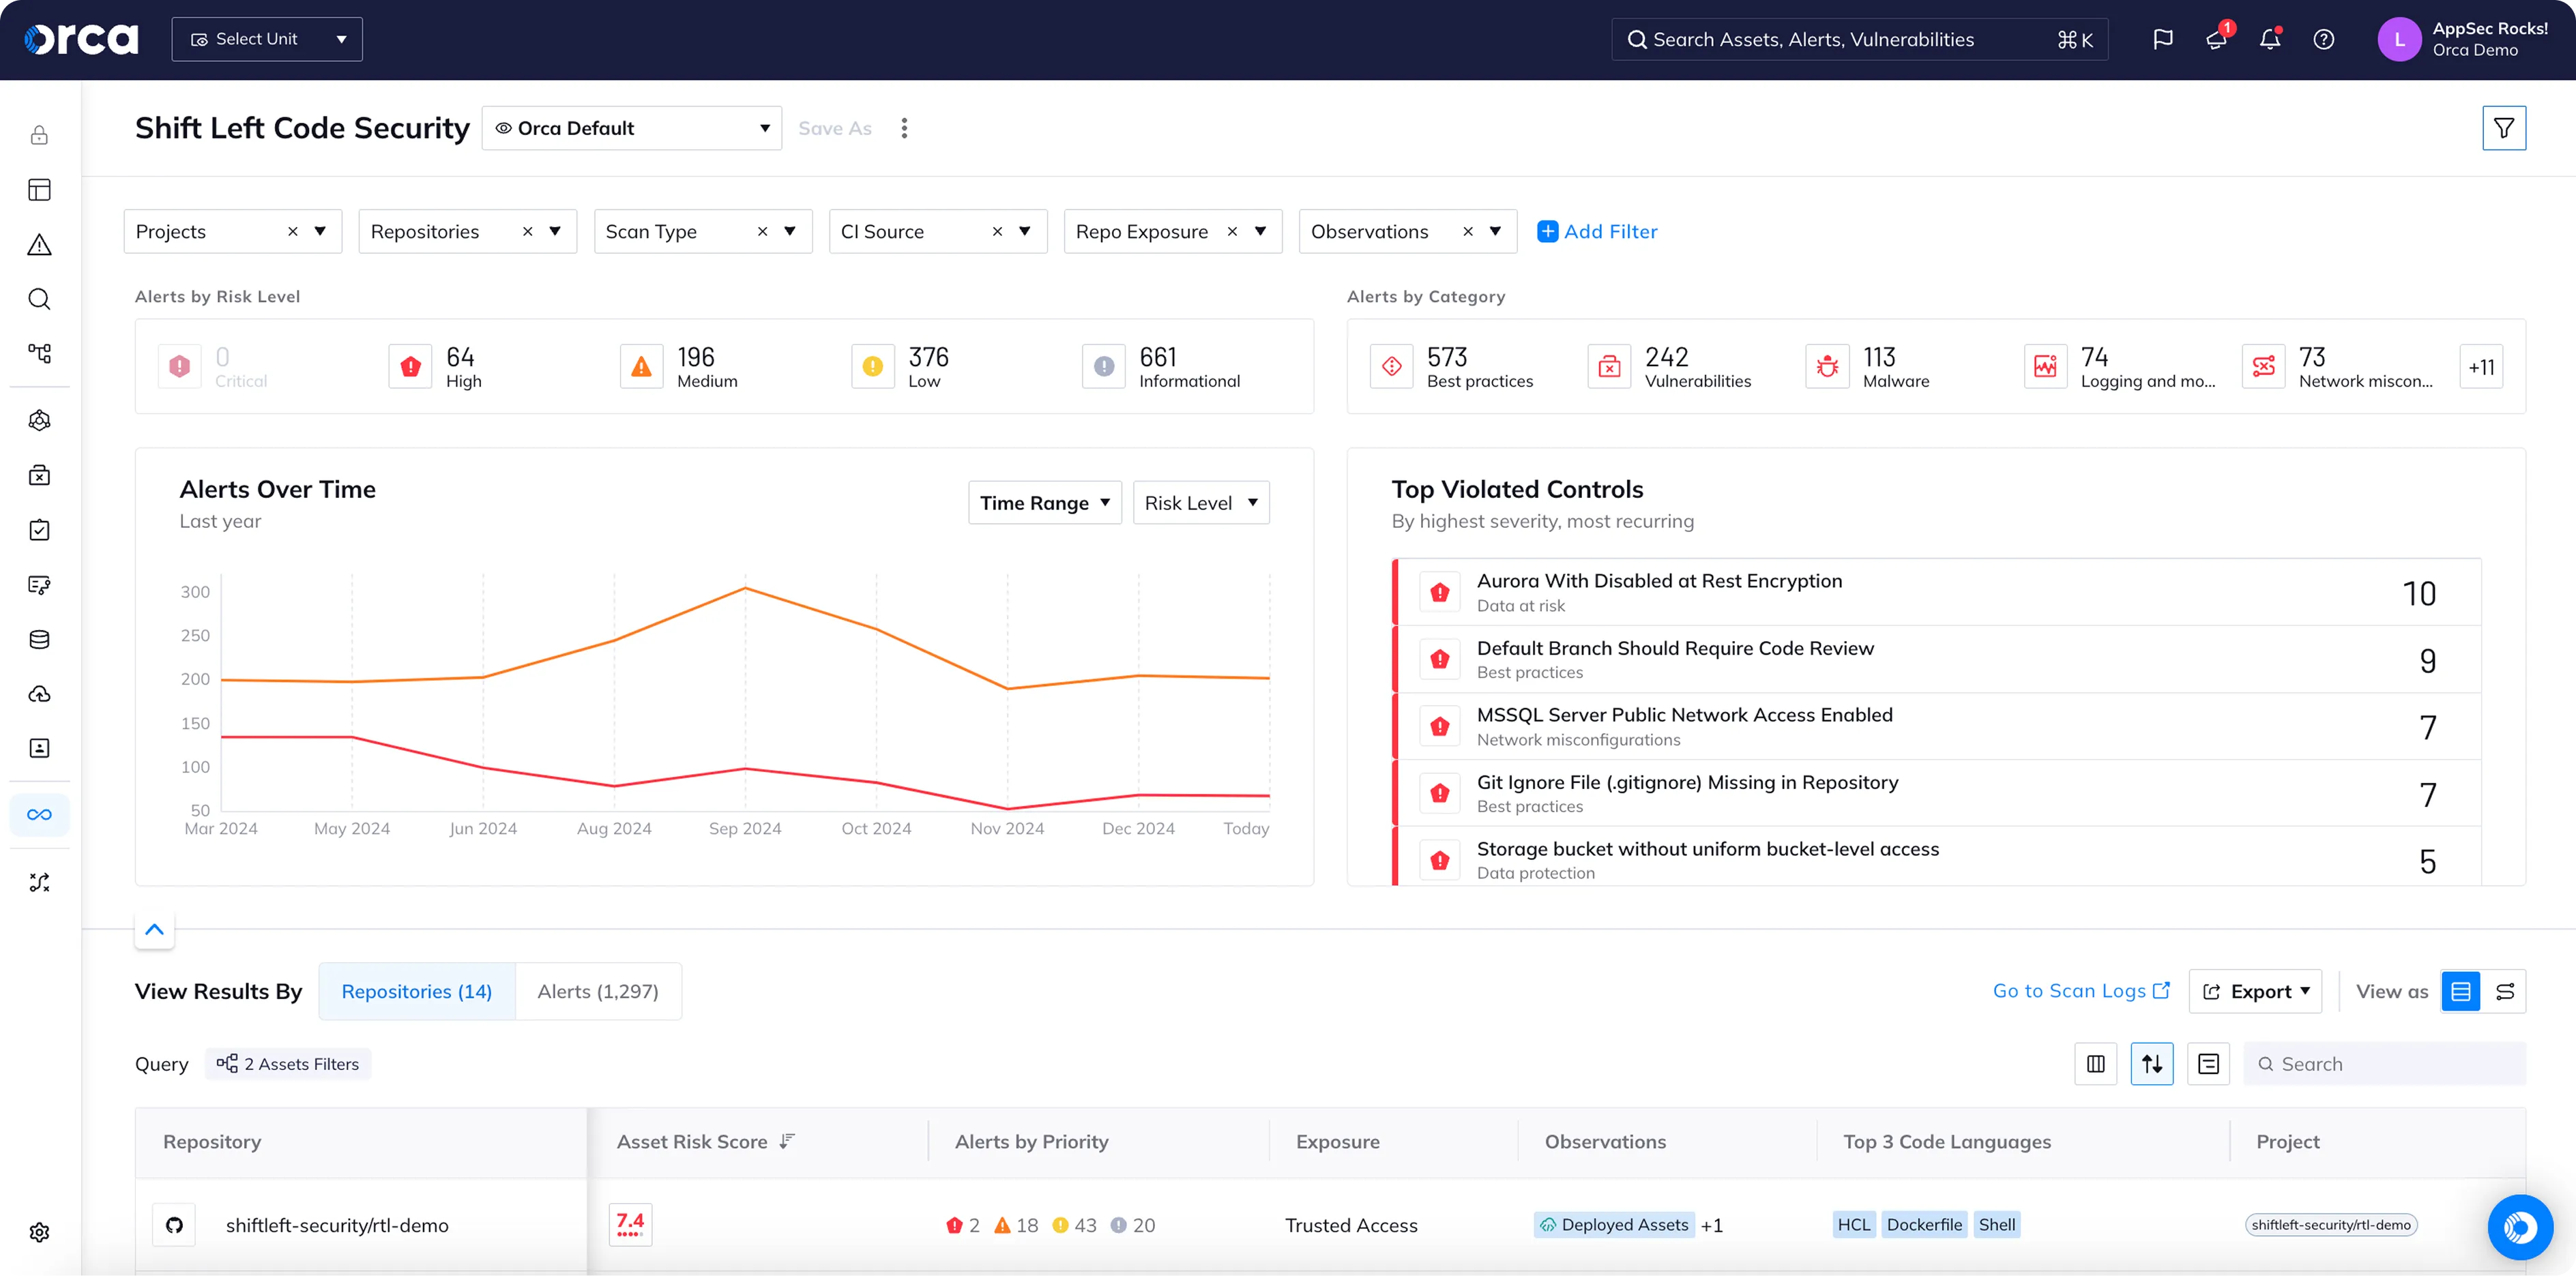Switch to grouped view toggle
2576x1276 pixels.
click(2505, 991)
